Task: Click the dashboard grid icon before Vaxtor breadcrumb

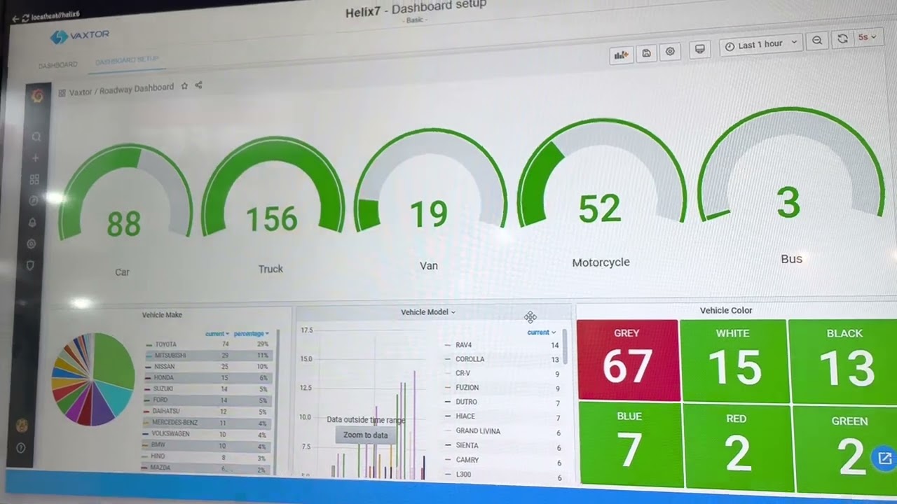Action: (62, 92)
